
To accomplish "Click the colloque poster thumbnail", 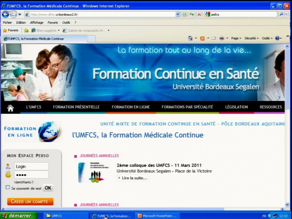I will click(x=93, y=172).
